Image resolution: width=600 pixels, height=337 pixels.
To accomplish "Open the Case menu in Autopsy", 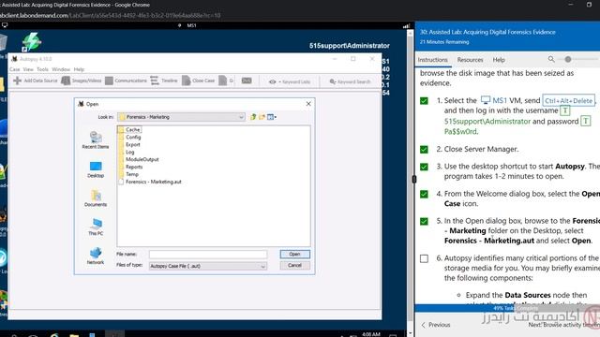I will coord(15,69).
